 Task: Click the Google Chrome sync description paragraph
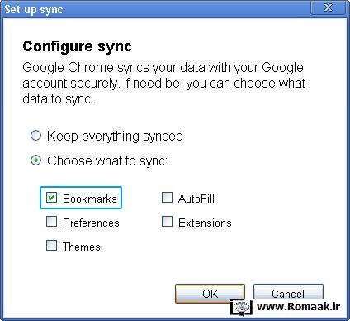coord(164,84)
